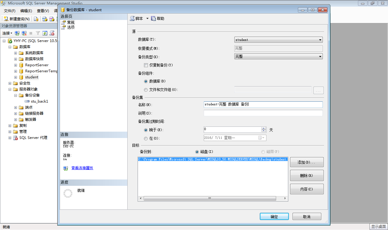388x230 pixels.
Task: Click the 帮助 help icon in dialog
Action: click(153, 18)
